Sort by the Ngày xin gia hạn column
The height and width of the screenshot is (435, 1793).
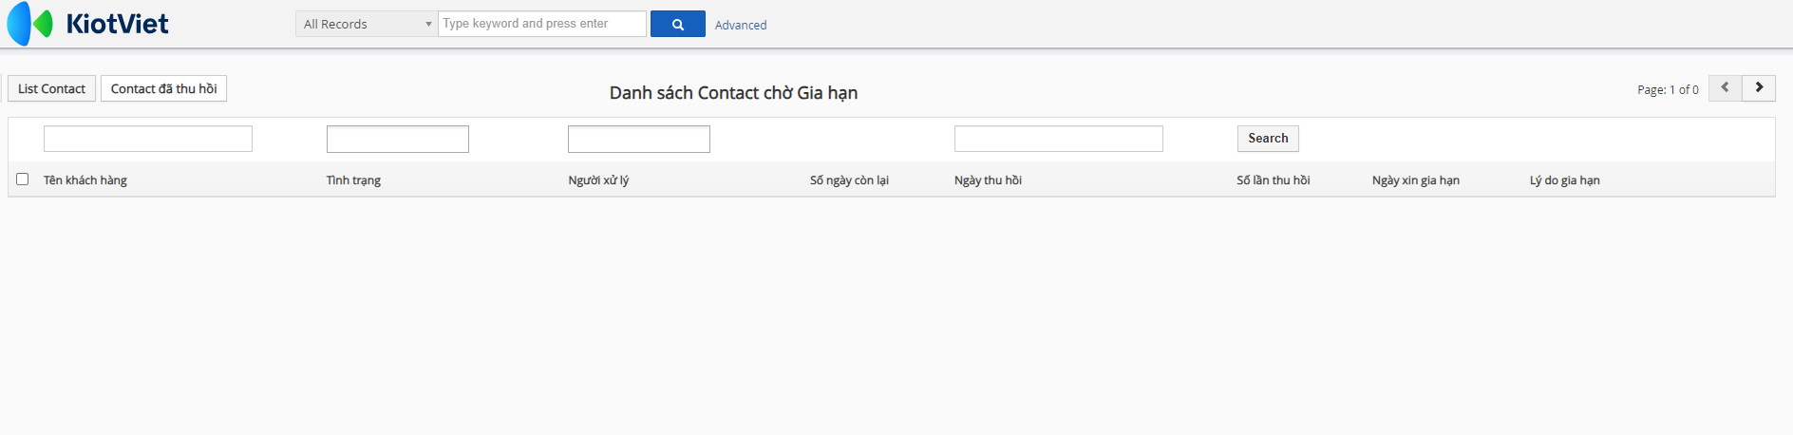coord(1415,180)
